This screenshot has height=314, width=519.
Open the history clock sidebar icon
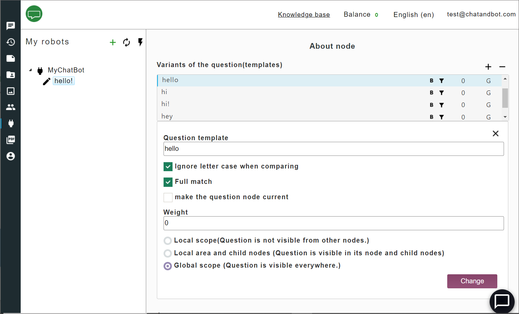point(11,42)
